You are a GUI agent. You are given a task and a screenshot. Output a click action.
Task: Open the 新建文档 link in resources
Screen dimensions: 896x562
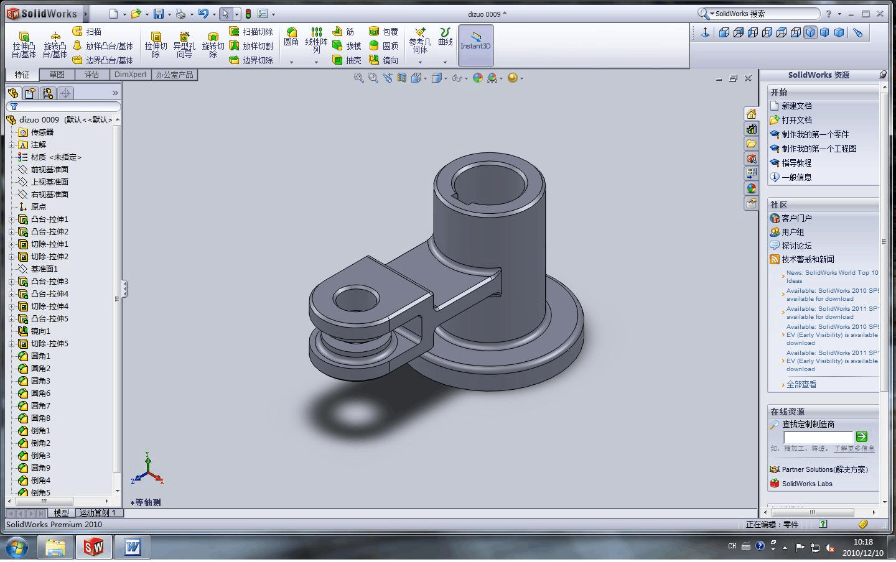pos(796,106)
